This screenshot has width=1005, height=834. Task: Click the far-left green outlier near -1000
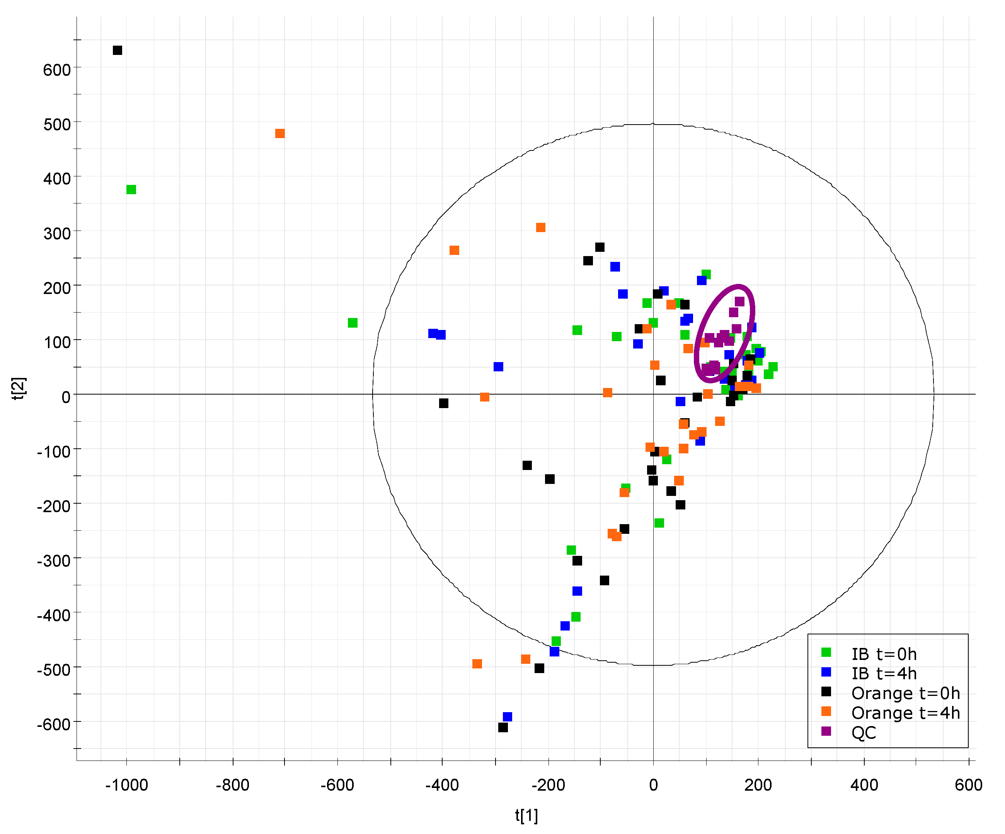131,190
